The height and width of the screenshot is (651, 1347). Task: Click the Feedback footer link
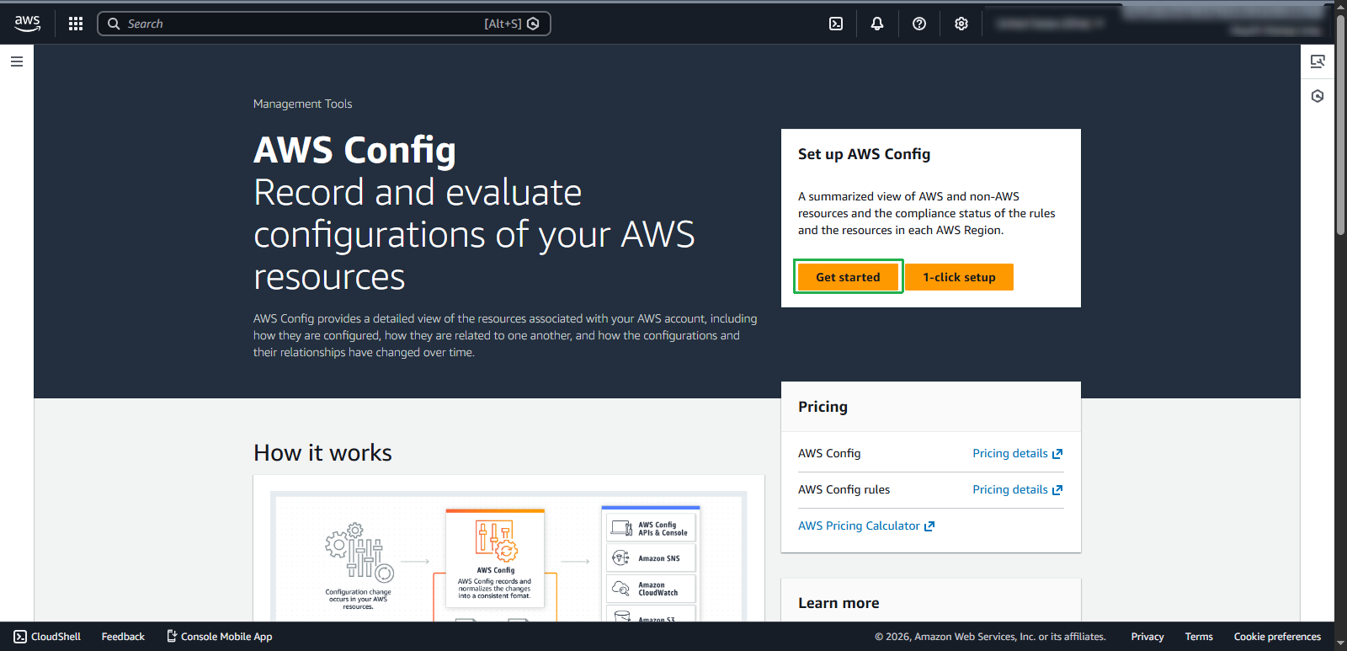[123, 637]
